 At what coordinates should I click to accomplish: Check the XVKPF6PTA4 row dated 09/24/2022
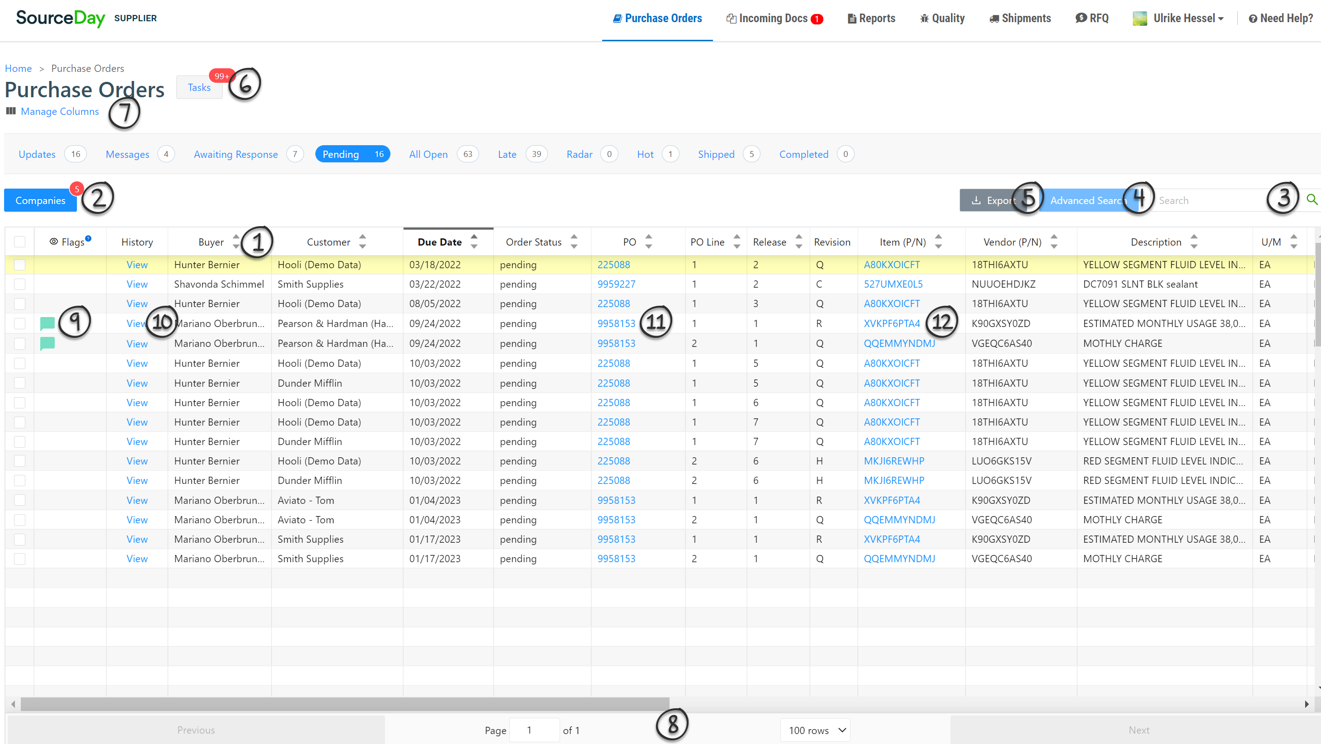(x=19, y=323)
